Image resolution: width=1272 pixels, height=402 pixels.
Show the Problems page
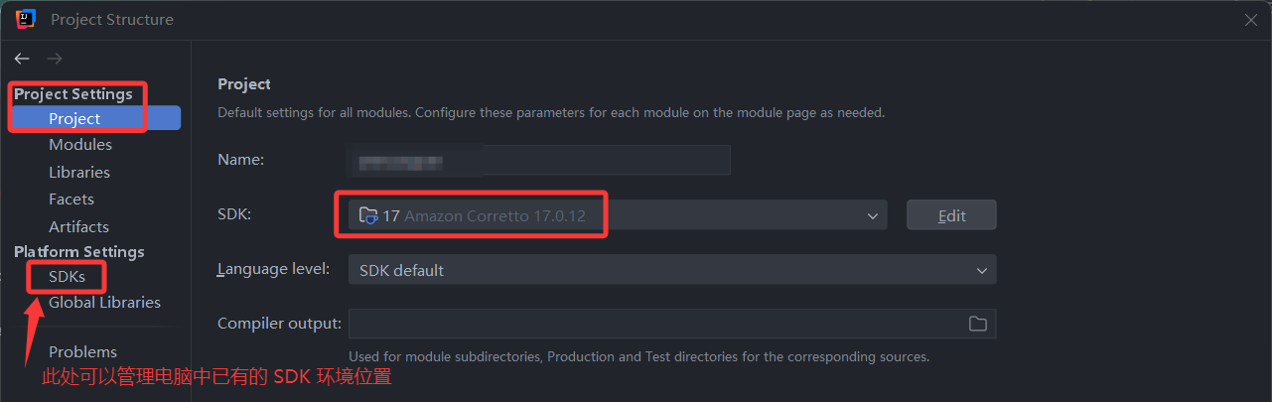(x=82, y=351)
